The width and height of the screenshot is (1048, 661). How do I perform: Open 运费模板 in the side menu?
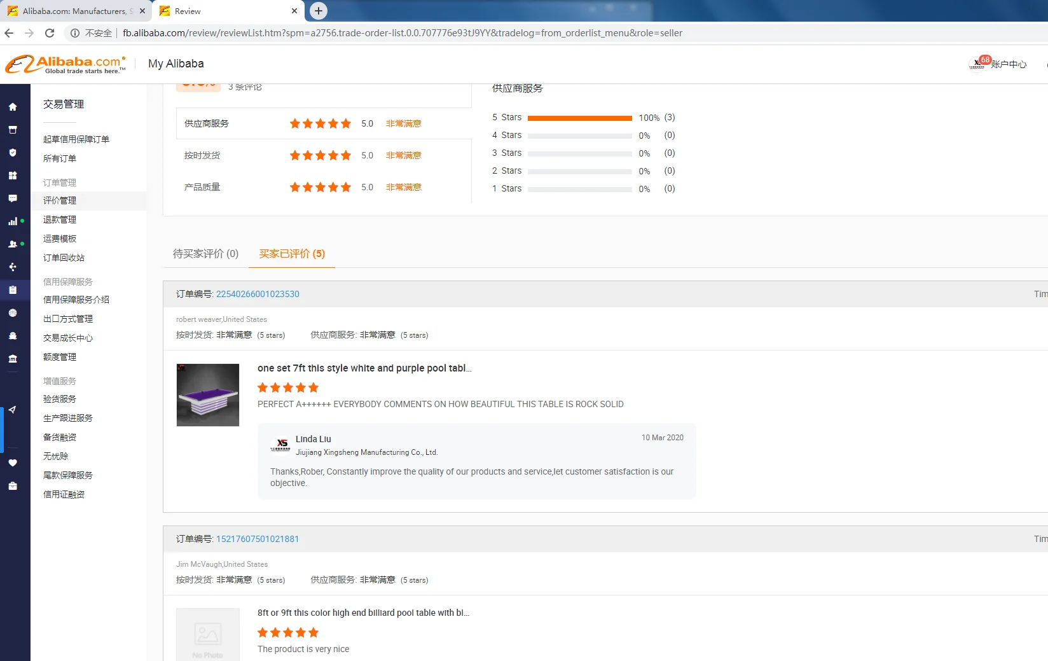60,239
